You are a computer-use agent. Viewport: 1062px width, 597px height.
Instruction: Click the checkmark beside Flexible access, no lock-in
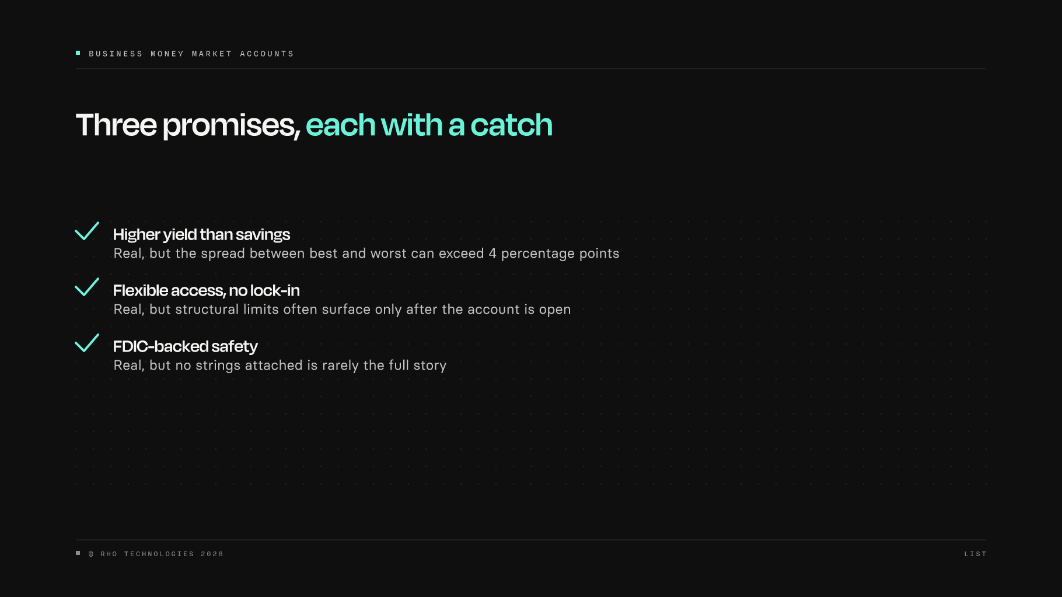tap(87, 287)
